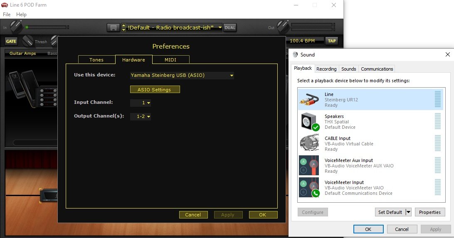Select 'Default Communications Device' text

click(x=358, y=193)
